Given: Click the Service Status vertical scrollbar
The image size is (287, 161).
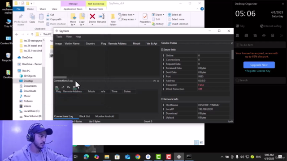Looking at the screenshot, I should [232, 55].
